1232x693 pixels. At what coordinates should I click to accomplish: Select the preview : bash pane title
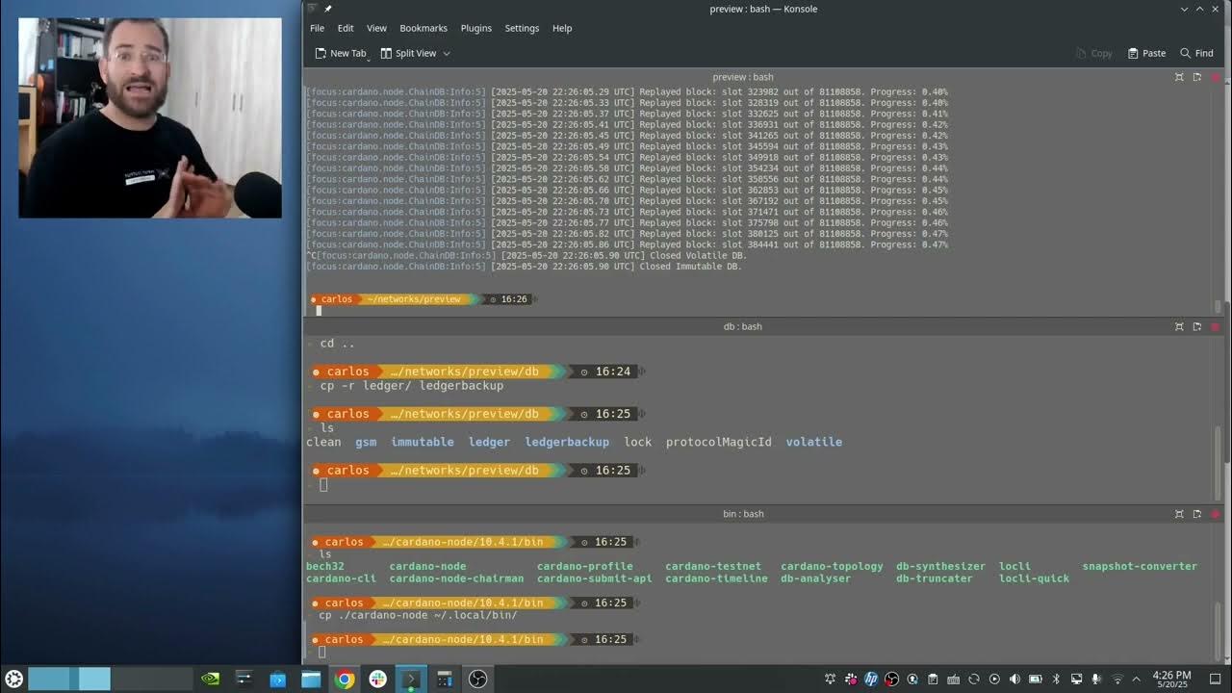pos(743,77)
